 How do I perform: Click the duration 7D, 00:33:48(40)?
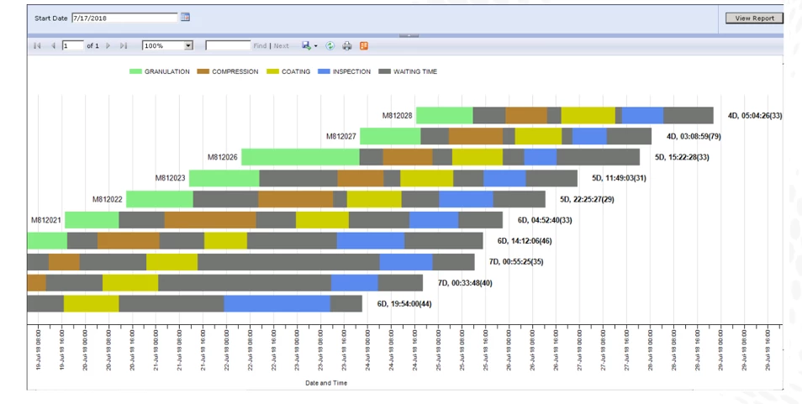465,283
